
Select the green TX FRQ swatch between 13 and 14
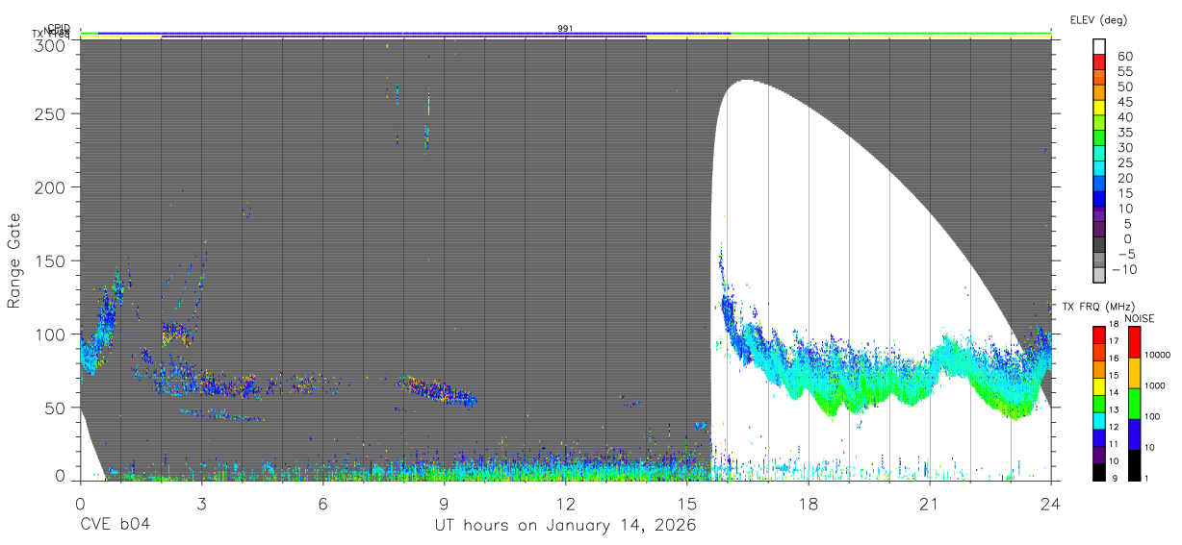[x=1097, y=403]
